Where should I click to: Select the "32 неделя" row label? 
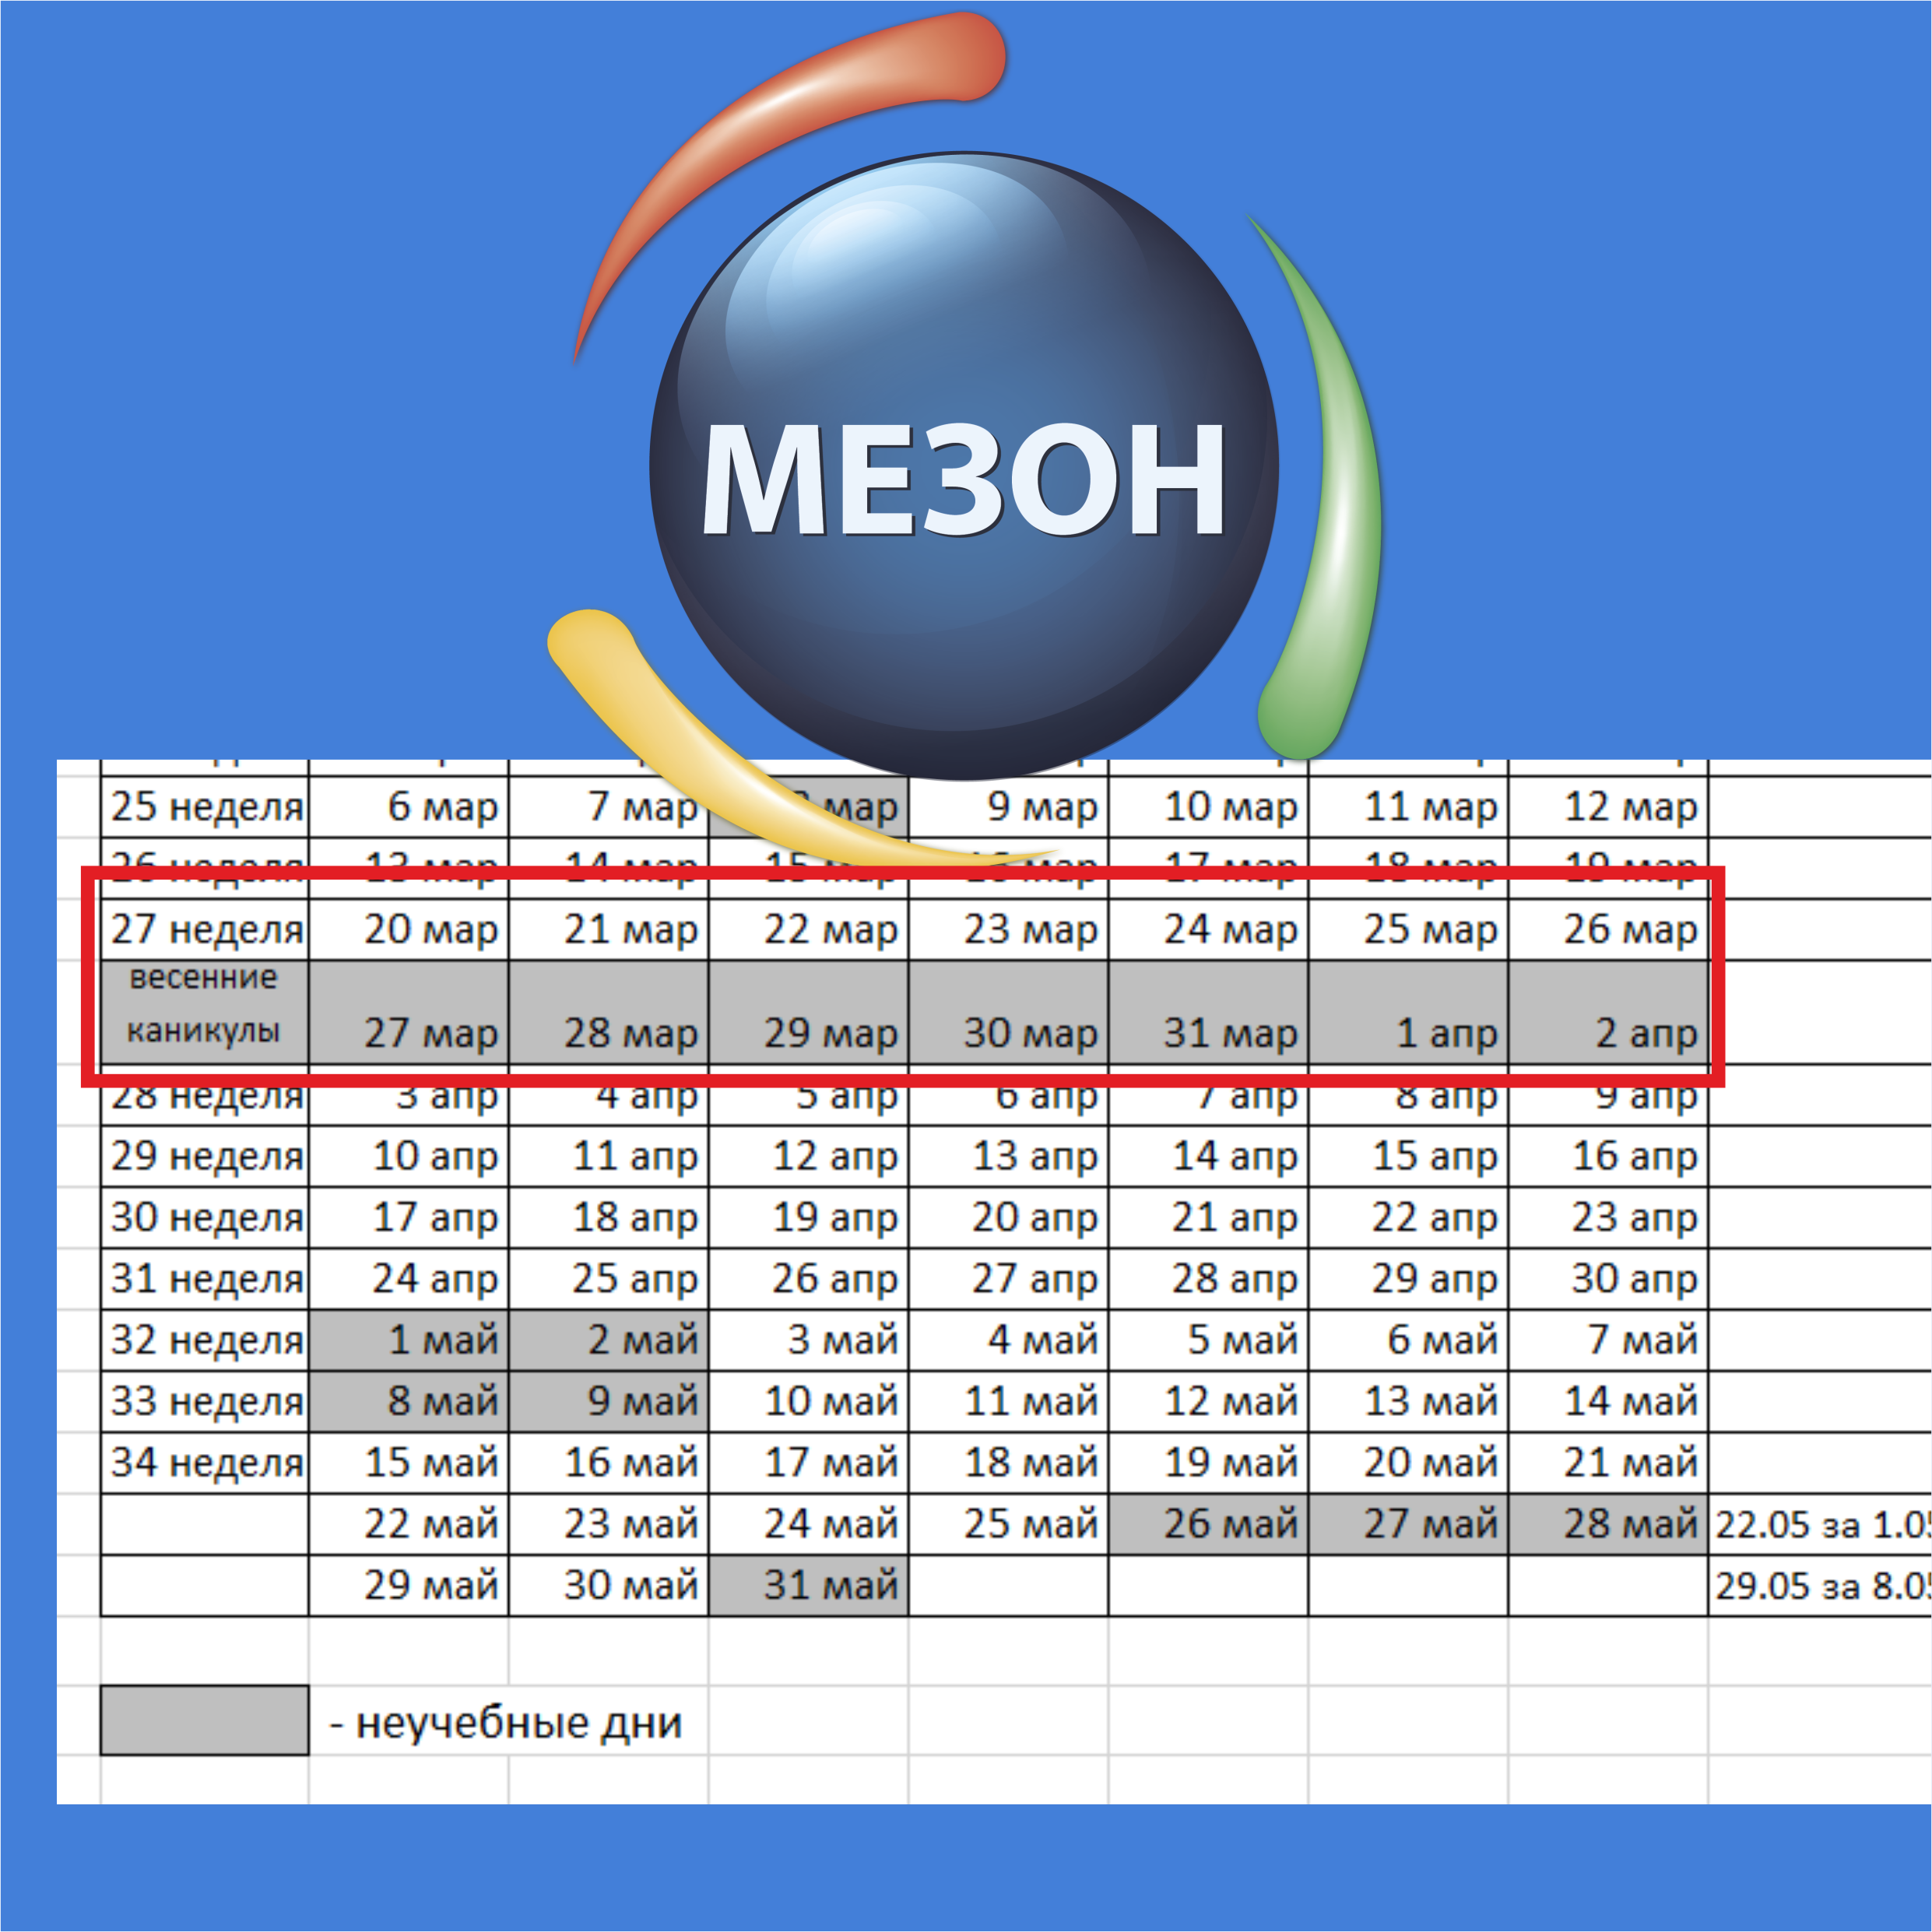[x=205, y=1341]
